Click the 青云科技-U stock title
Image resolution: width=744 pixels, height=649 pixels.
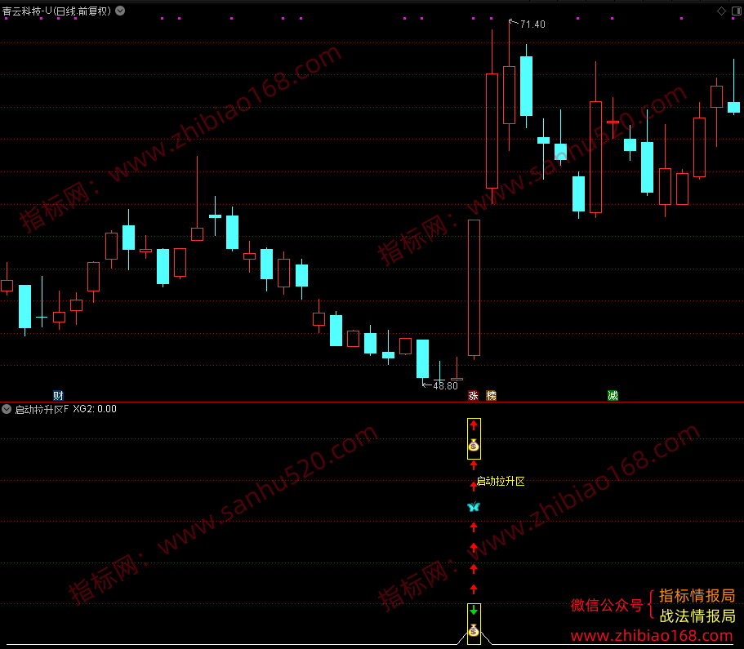click(56, 11)
